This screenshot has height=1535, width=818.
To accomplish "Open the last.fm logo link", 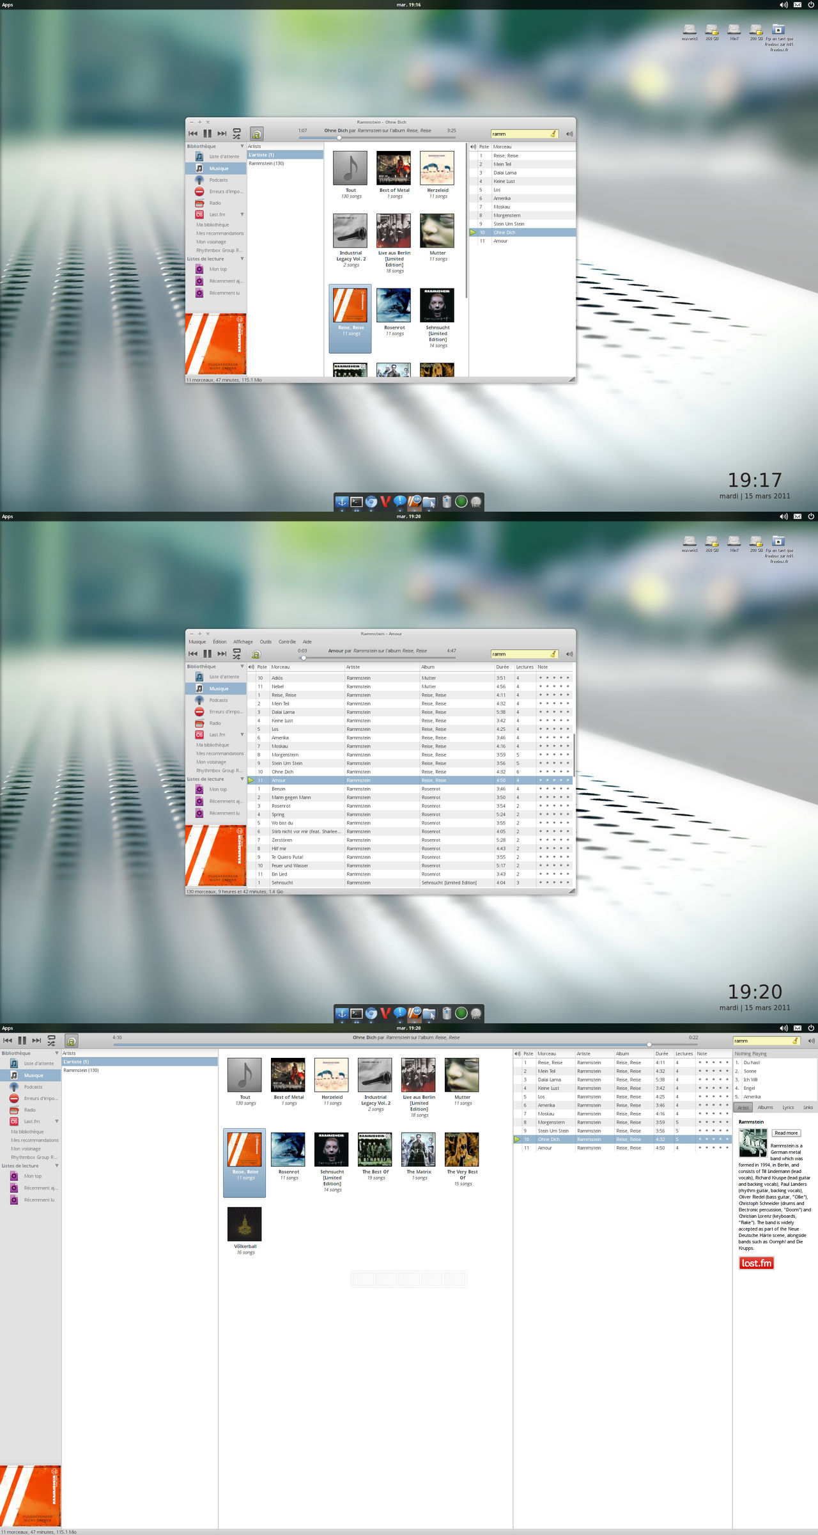I will point(757,1263).
